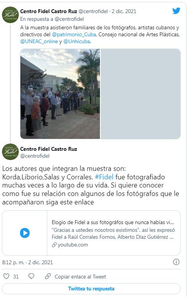Screen dimensions: 193x297
Task: Click the Twitter bird logo icon
Action: tap(176, 11)
